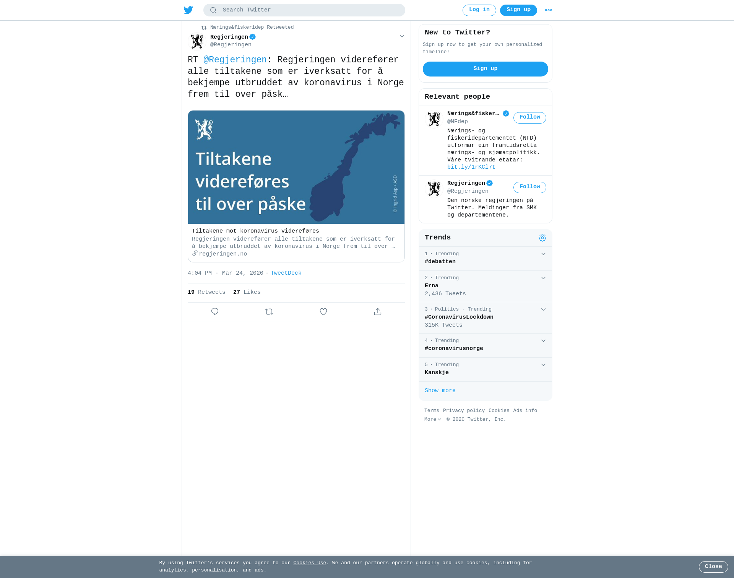This screenshot has width=734, height=578.
Task: Follow the @NFdep account
Action: (x=530, y=118)
